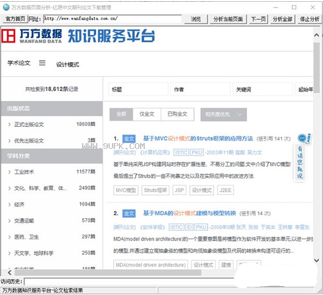The image size is (323, 295).
Task: Click the MVC模型 keyword tag
Action: point(125,190)
